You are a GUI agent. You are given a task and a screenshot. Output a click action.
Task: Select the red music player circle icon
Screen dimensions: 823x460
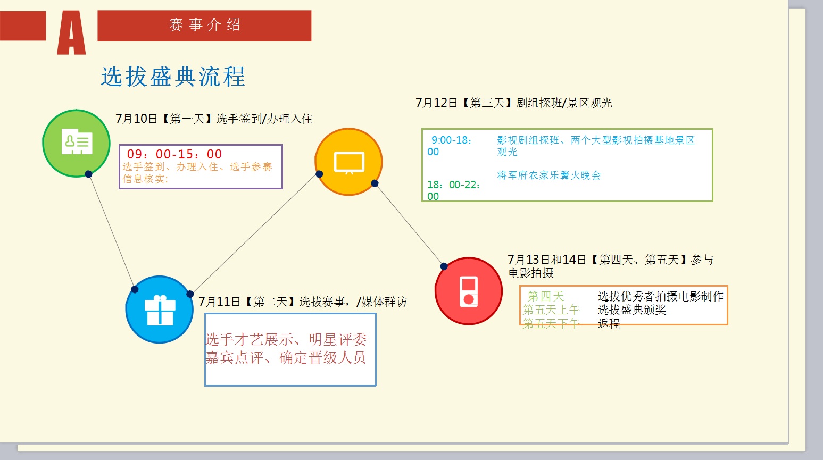click(469, 291)
